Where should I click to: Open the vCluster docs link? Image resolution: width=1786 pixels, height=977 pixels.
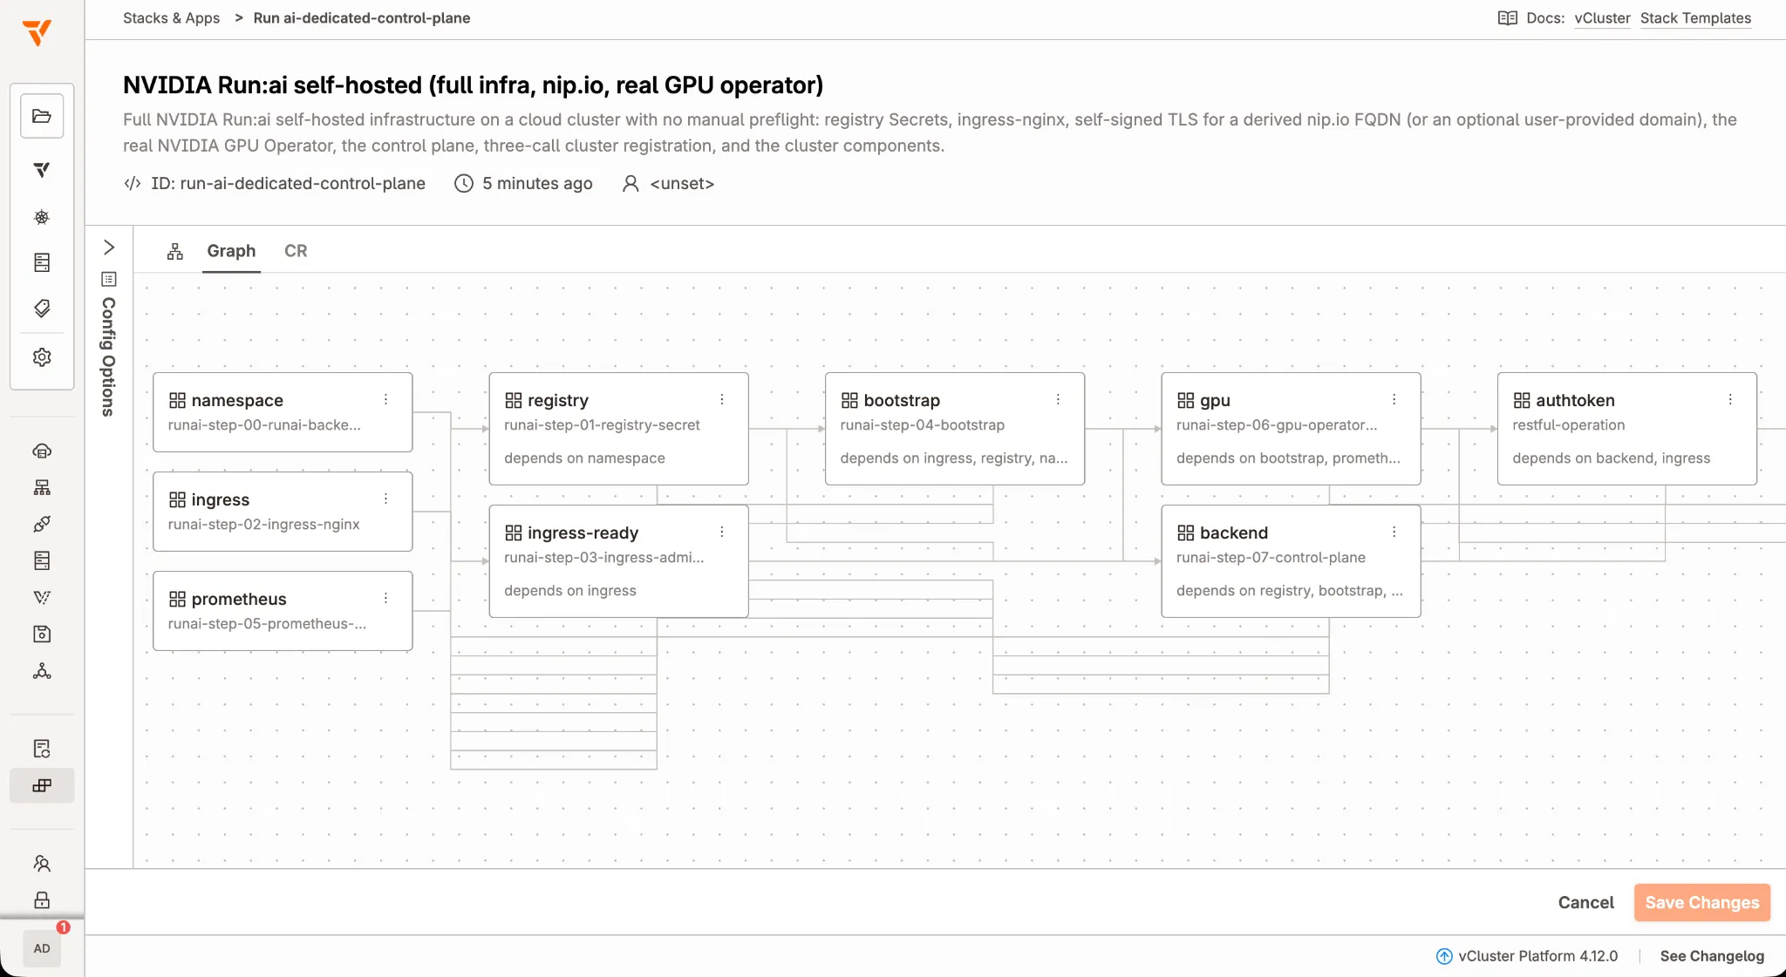(x=1602, y=18)
